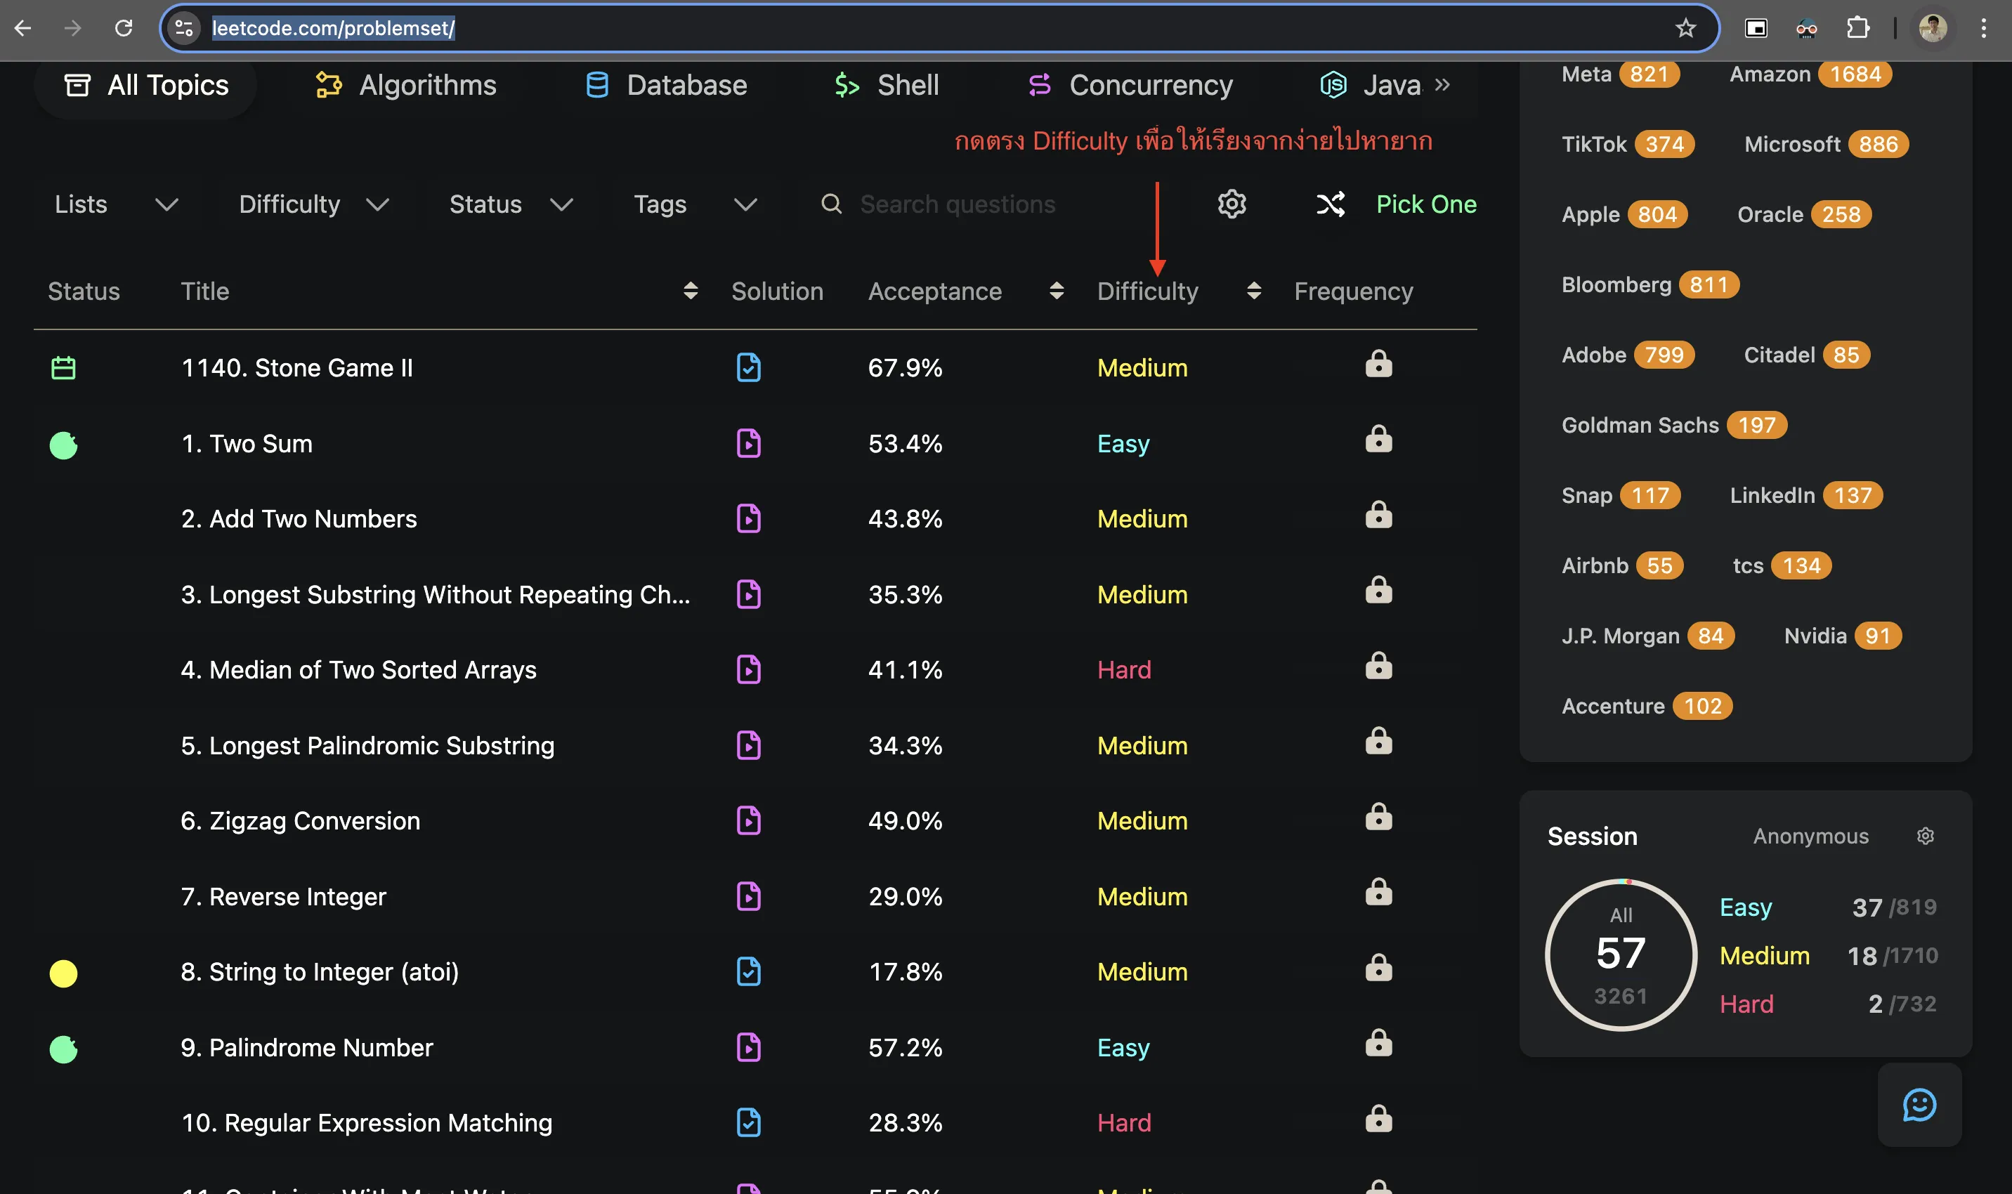This screenshot has width=2012, height=1194.
Task: Click the Amazon company tag badge
Action: coord(1806,74)
